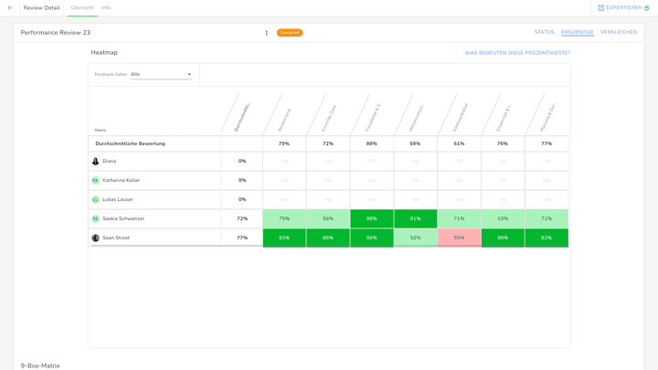
Task: Click Katharina Keller's KK avatar
Action: [95, 180]
